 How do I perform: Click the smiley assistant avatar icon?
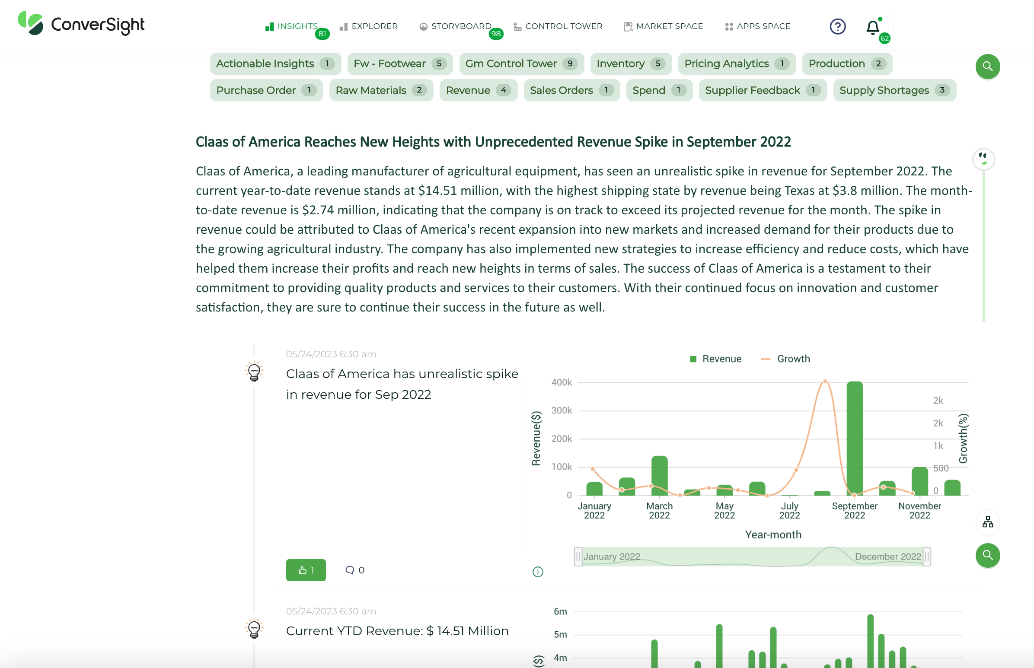984,159
